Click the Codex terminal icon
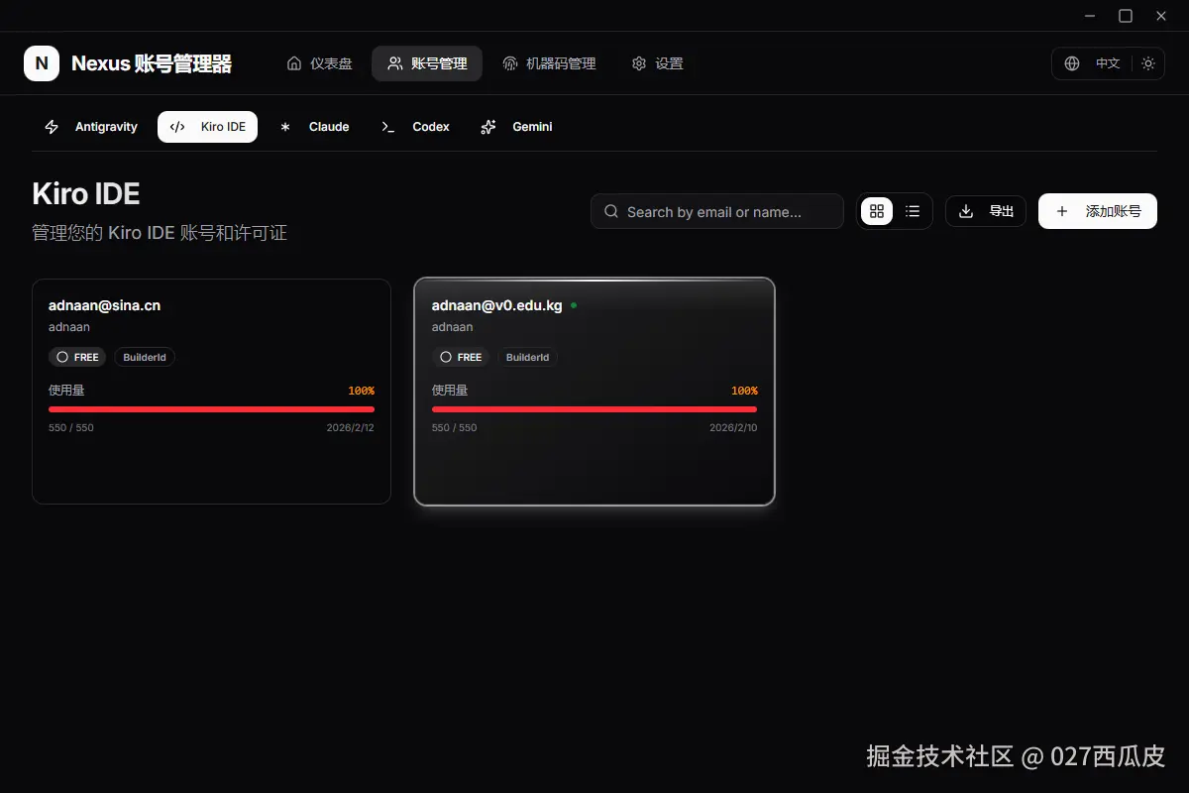1189x793 pixels. [x=387, y=127]
